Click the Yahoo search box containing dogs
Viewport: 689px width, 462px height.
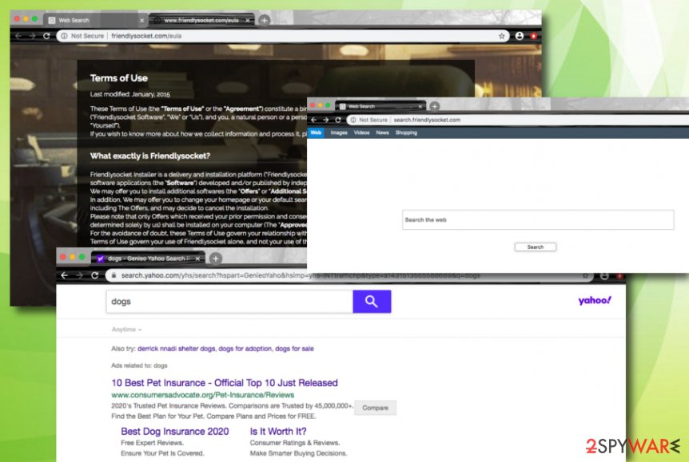(229, 302)
